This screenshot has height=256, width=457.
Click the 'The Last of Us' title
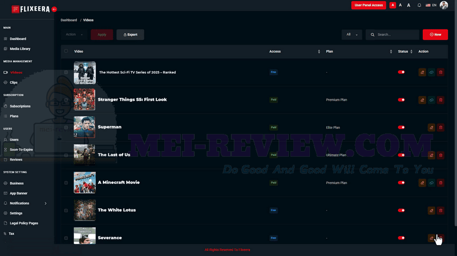pyautogui.click(x=114, y=155)
